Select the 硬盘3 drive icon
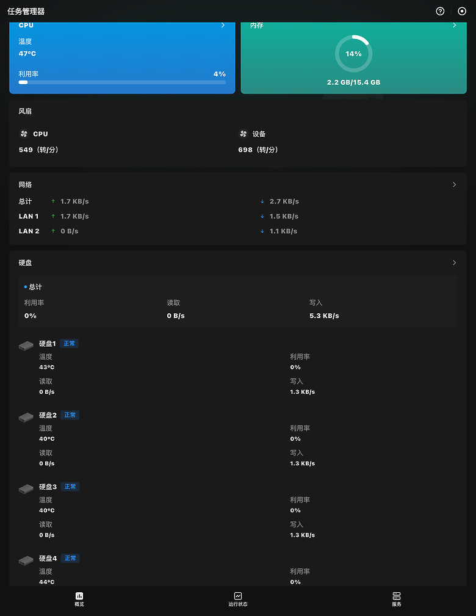The height and width of the screenshot is (616, 476). point(26,489)
